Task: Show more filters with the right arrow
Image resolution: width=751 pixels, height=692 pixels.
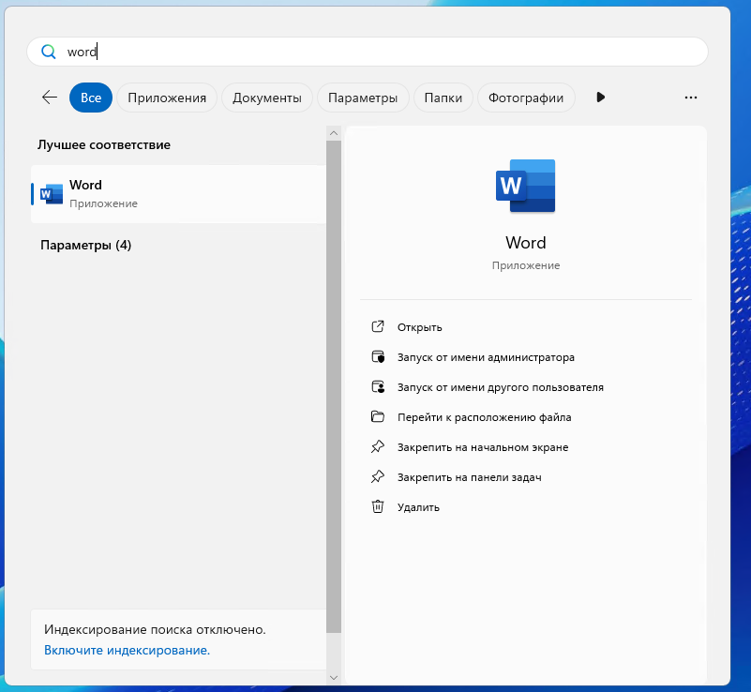Action: pos(601,98)
